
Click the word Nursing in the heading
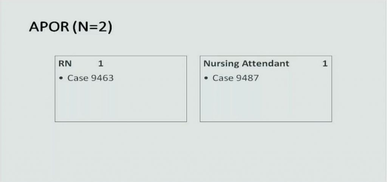coord(221,64)
